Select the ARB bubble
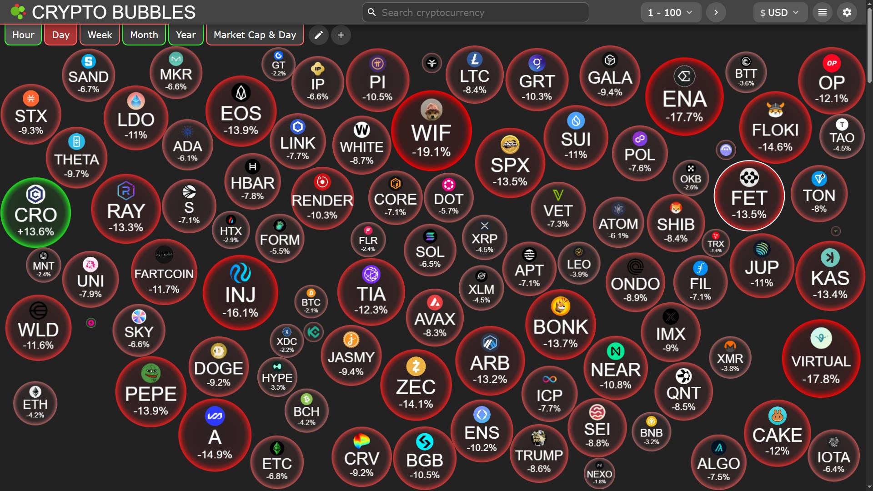The image size is (873, 491). click(x=490, y=361)
